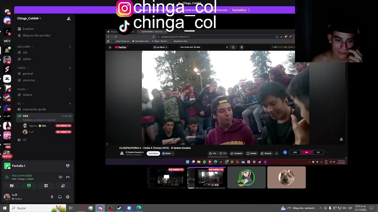This screenshot has width=378, height=212.
Task: Open Windows Start menu
Action: pyautogui.click(x=5, y=208)
